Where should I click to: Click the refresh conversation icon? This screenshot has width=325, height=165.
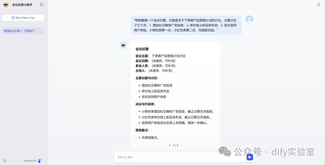point(319,5)
